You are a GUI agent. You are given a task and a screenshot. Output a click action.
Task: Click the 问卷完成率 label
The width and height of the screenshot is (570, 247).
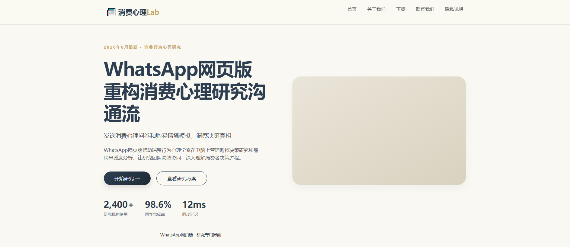point(155,214)
